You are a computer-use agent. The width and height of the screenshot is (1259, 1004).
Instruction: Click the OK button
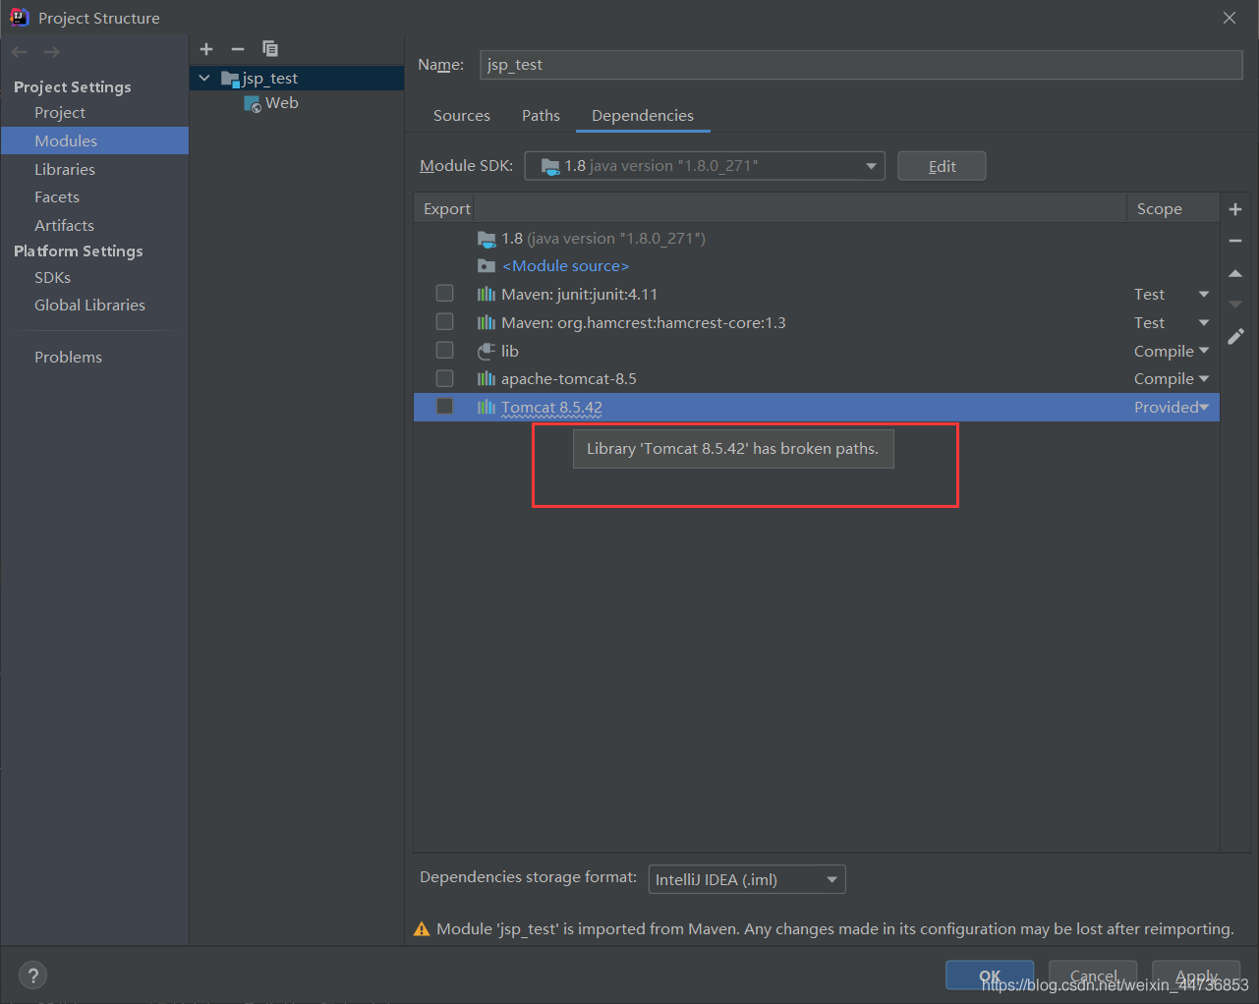pos(990,976)
